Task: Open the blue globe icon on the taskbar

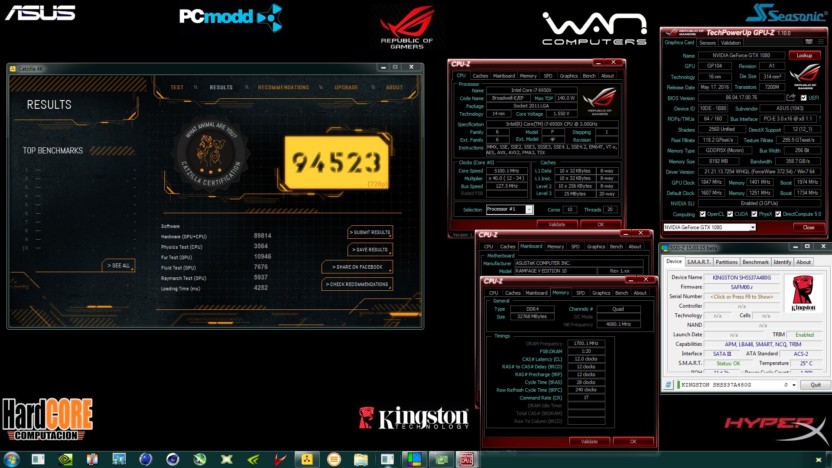Action: [x=146, y=459]
